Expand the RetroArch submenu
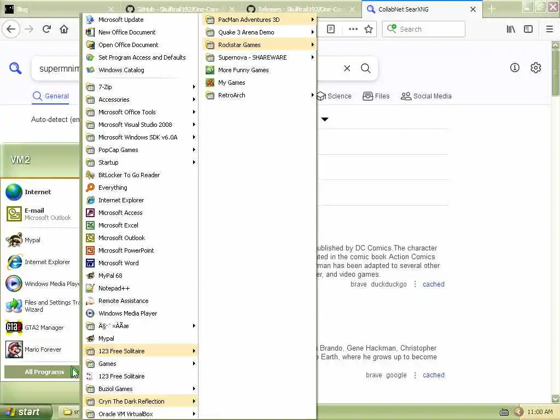The image size is (560, 420). point(260,95)
